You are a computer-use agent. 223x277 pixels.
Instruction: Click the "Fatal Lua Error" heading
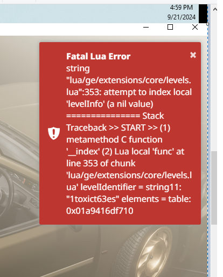click(x=98, y=56)
